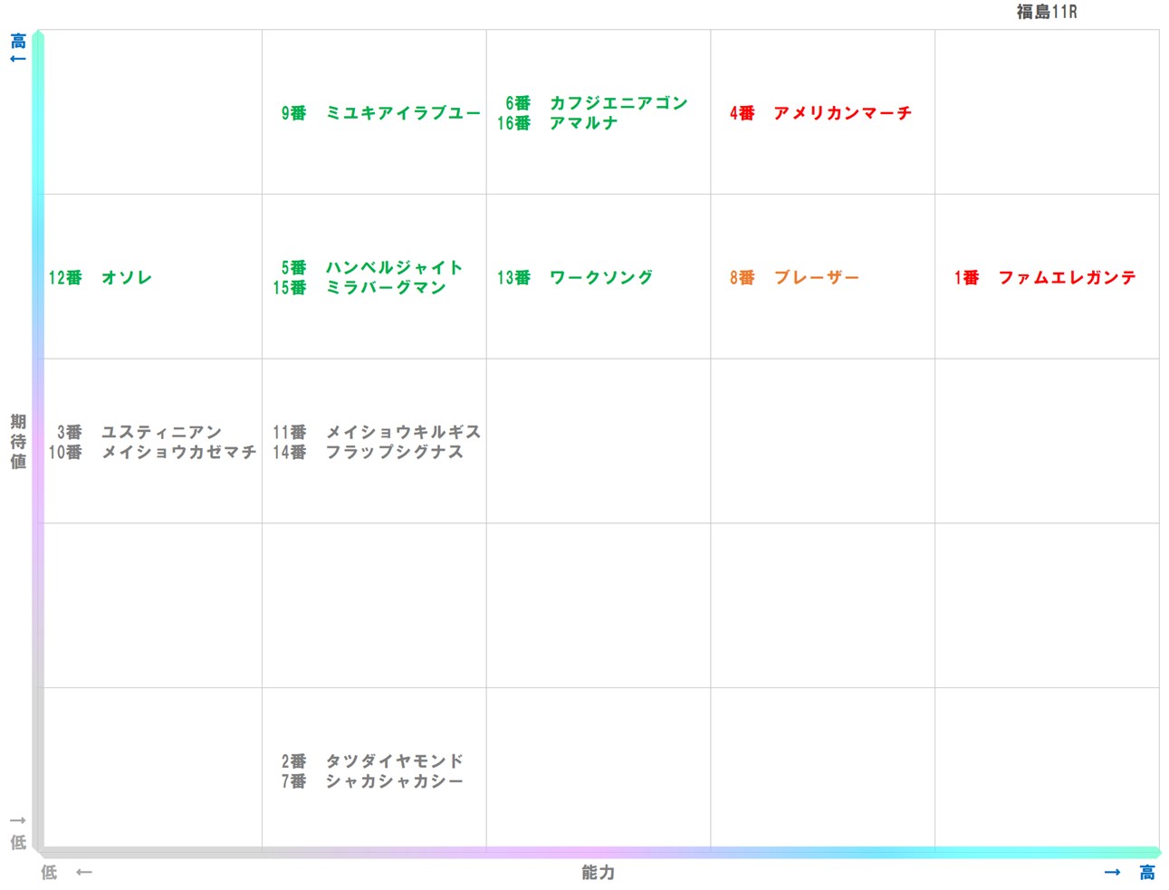The height and width of the screenshot is (890, 1169).
Task: Select 9番 ミユキアイラブユー at the top
Action: (379, 113)
